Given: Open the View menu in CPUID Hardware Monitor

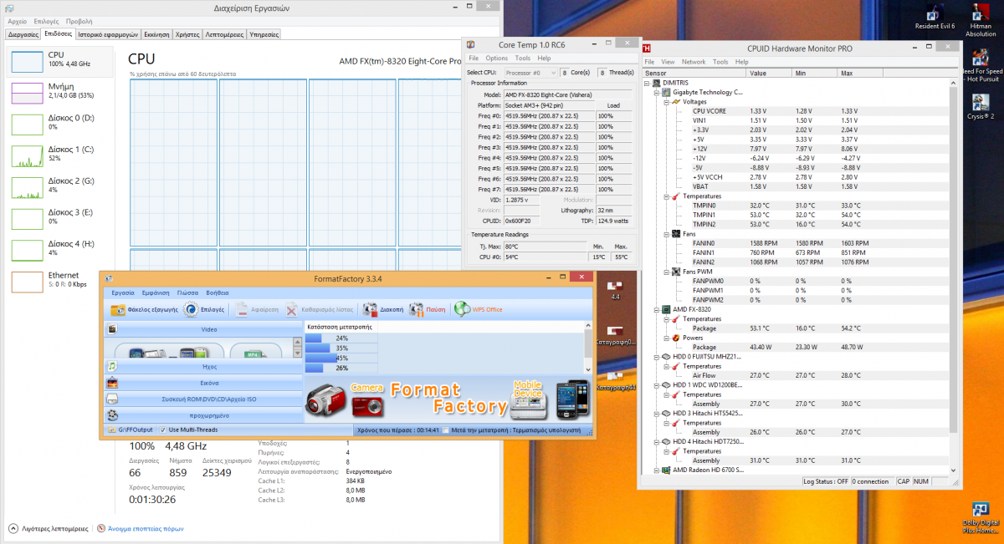Looking at the screenshot, I should click(x=668, y=62).
